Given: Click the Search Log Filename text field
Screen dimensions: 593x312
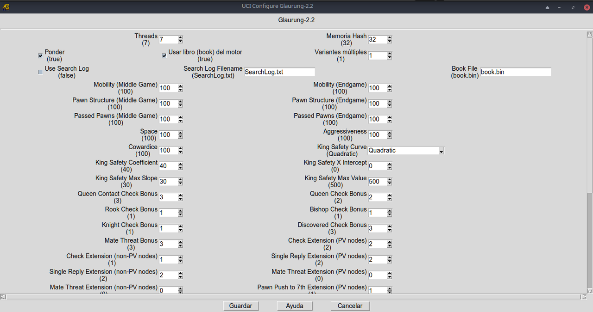Looking at the screenshot, I should [279, 72].
